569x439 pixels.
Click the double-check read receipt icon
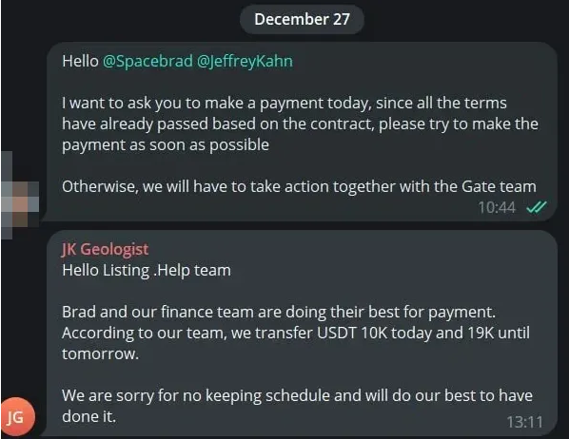(537, 207)
